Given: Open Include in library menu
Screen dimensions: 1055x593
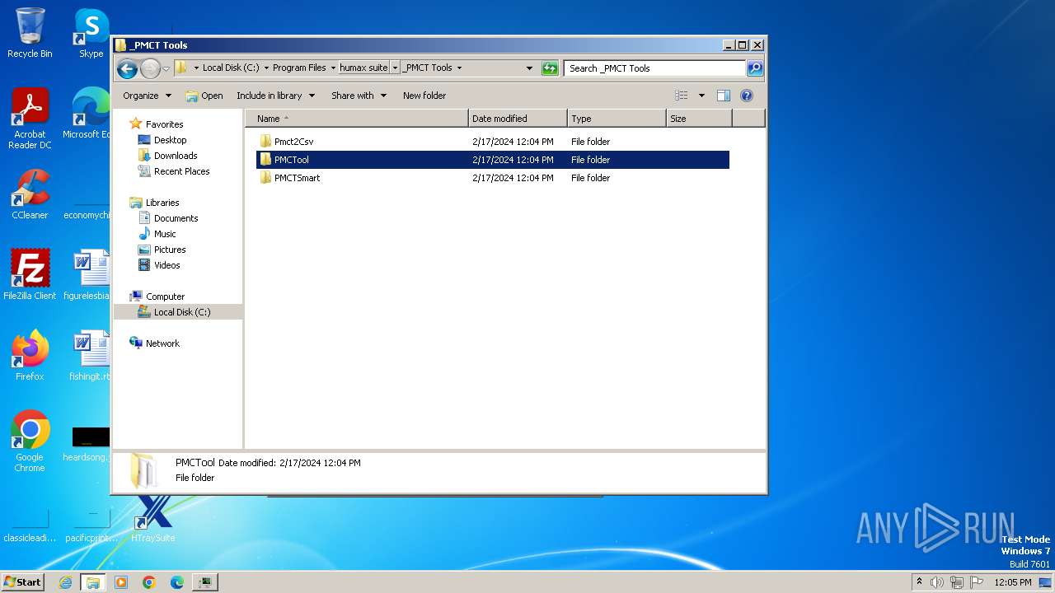Looking at the screenshot, I should [x=275, y=96].
